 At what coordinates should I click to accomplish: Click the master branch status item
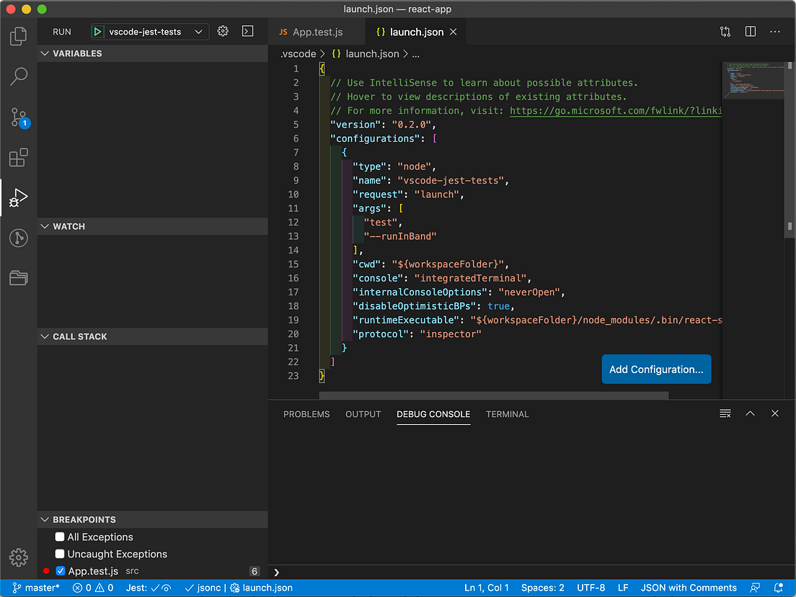[35, 588]
